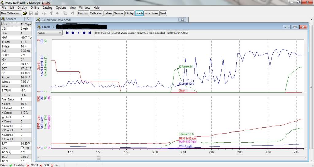
Task: Click the Driver status green check
Action: click(11, 165)
